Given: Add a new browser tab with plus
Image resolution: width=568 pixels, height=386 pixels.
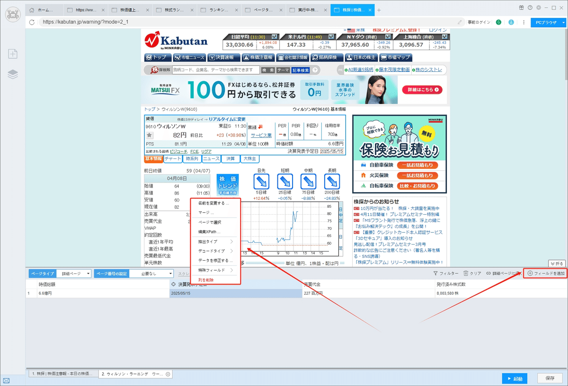Looking at the screenshot, I should [379, 10].
